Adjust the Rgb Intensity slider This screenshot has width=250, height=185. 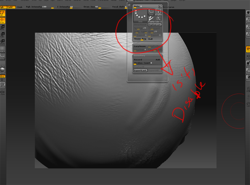point(40,7)
